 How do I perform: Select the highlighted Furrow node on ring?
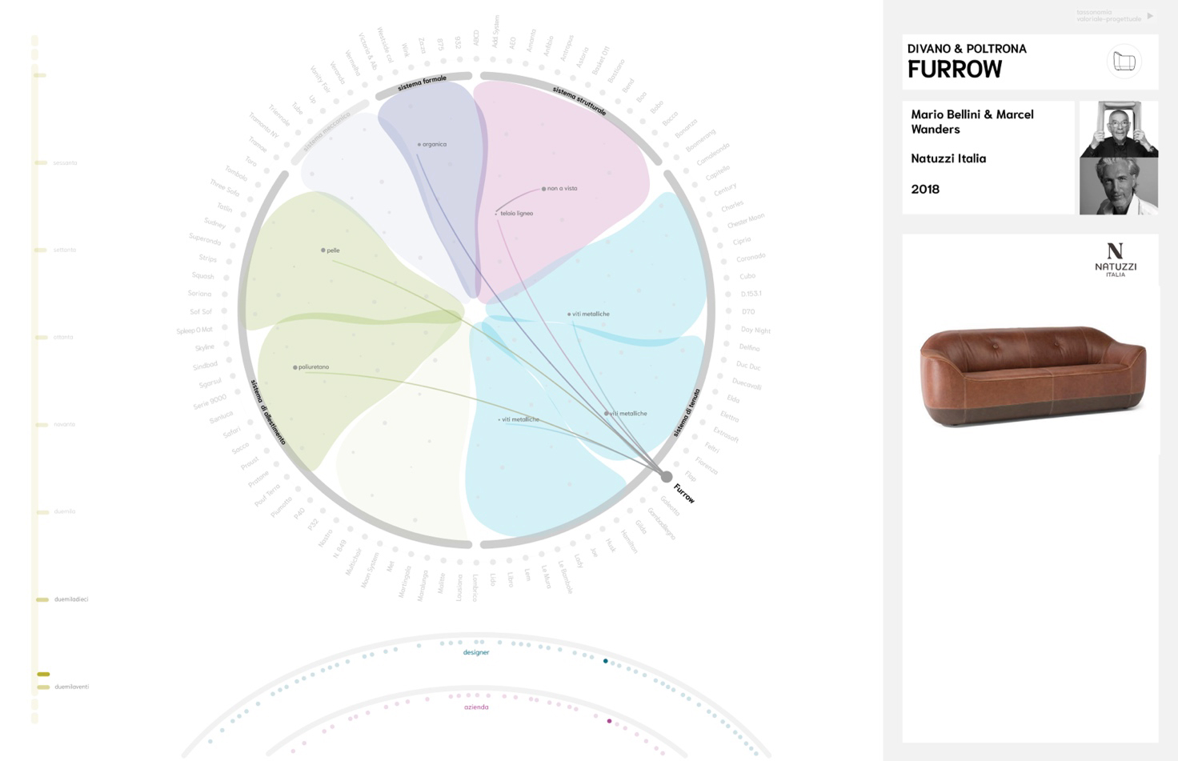point(666,477)
